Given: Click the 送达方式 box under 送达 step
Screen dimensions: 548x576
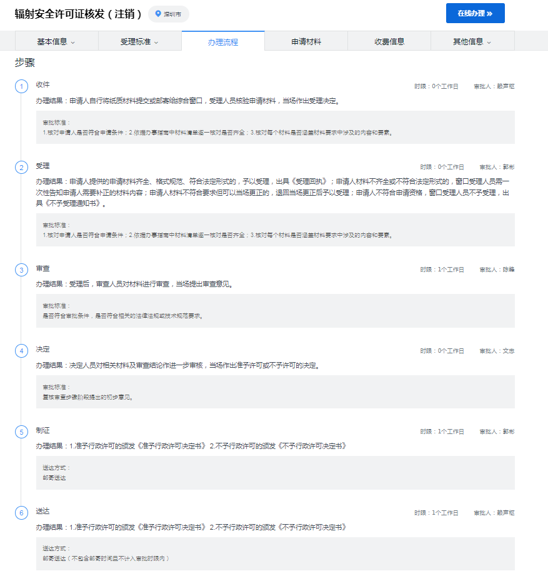Looking at the screenshot, I should [275, 553].
